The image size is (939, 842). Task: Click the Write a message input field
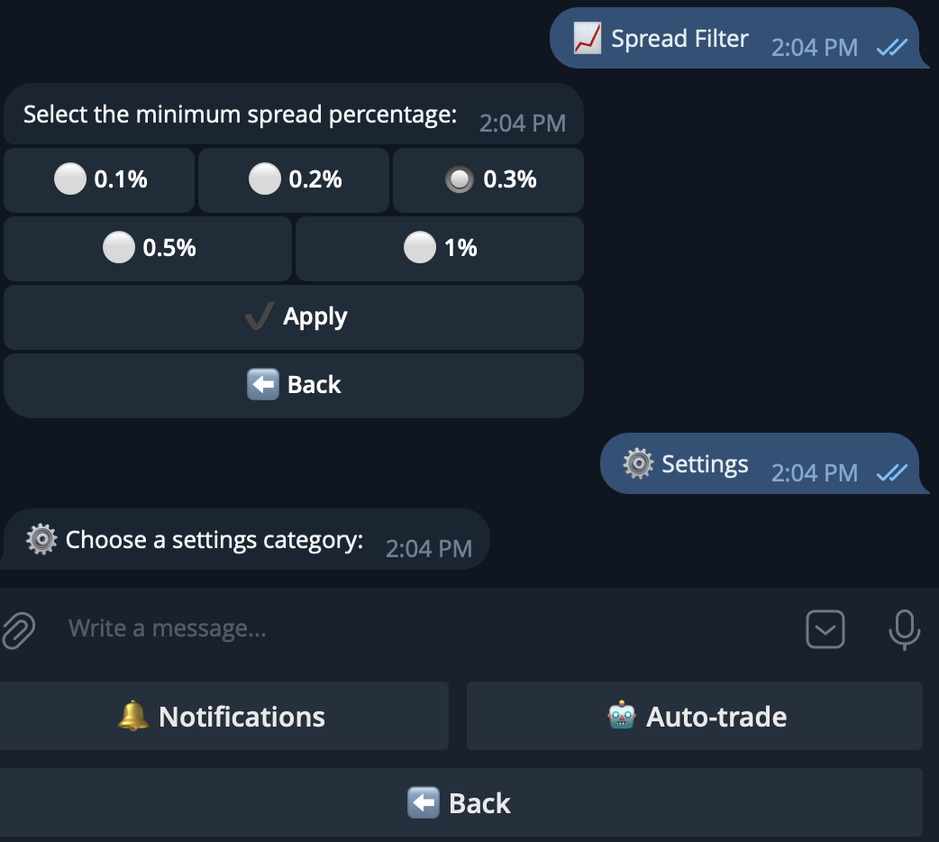360,628
